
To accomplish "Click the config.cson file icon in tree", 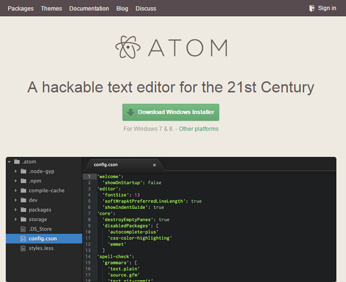I will click(x=23, y=239).
